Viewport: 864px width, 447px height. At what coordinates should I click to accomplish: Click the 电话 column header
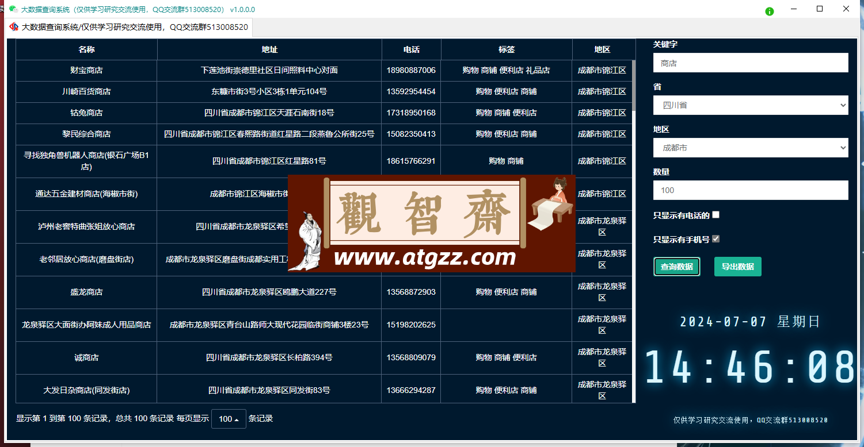pyautogui.click(x=411, y=49)
